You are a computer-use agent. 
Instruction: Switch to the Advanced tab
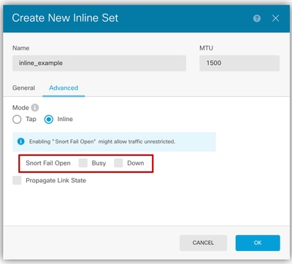coord(64,88)
